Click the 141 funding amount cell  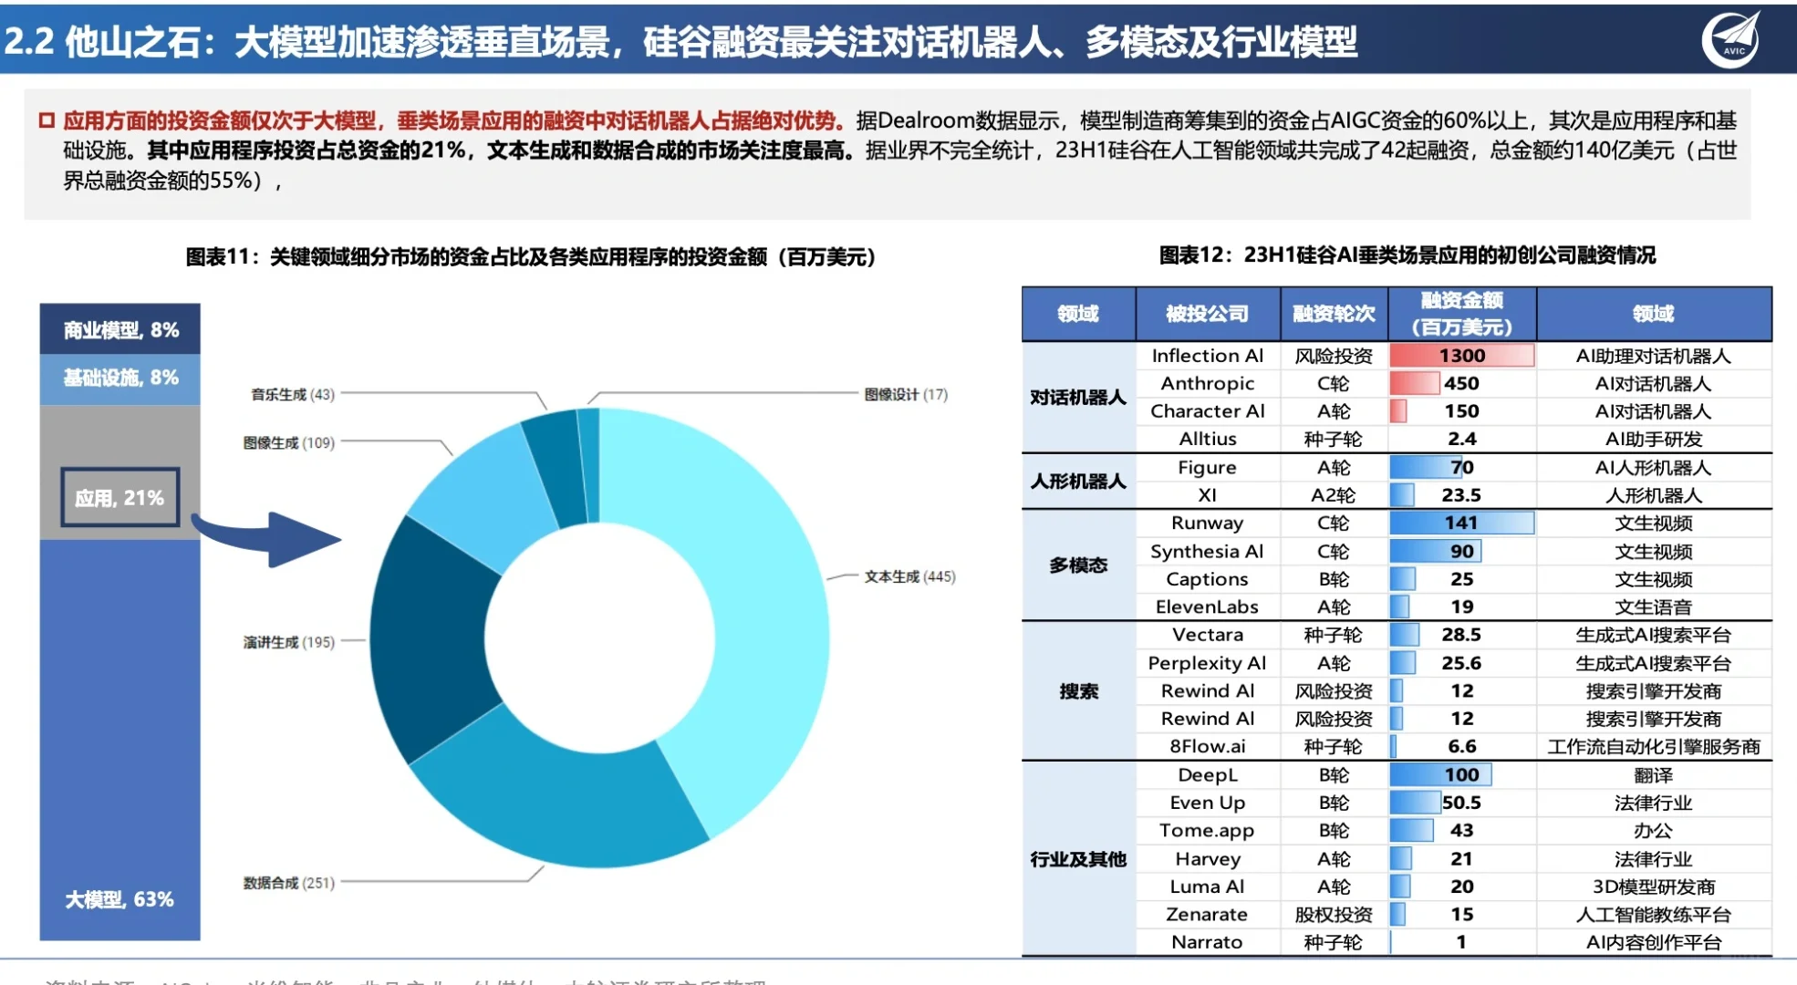coord(1462,524)
